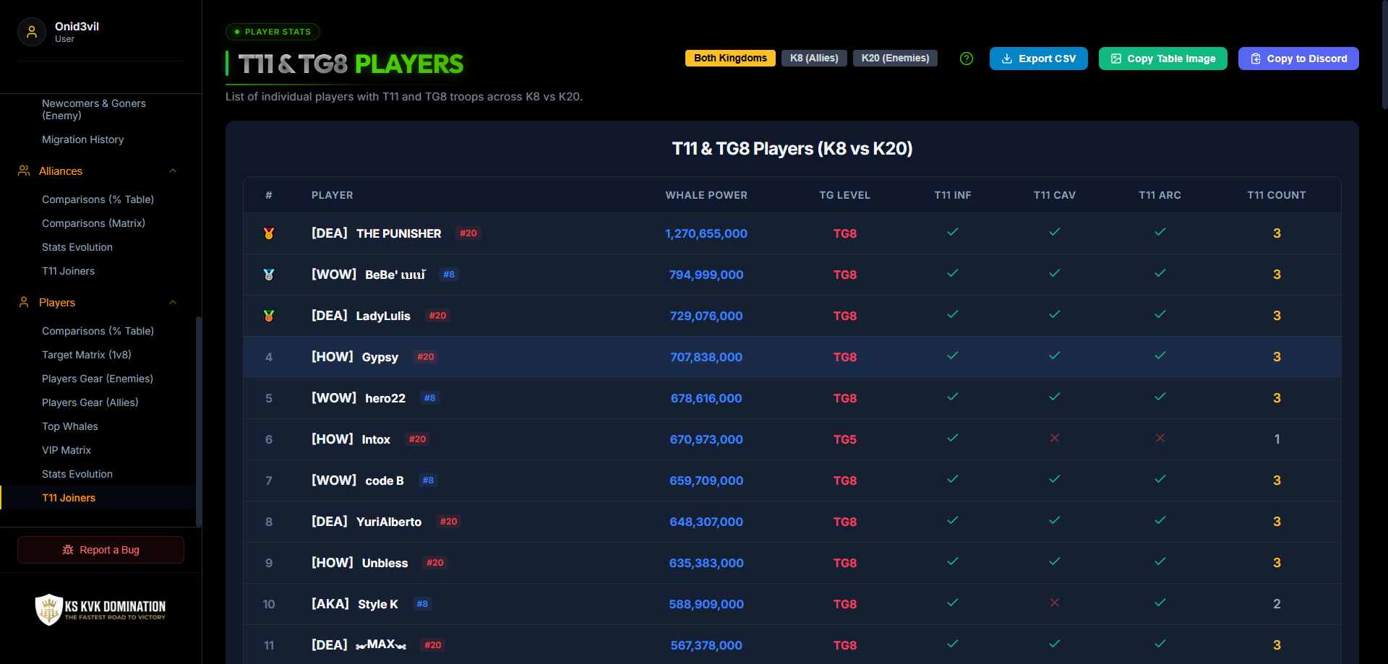Select the Both Kingdoms filter
Viewport: 1388px width, 664px height.
(730, 59)
